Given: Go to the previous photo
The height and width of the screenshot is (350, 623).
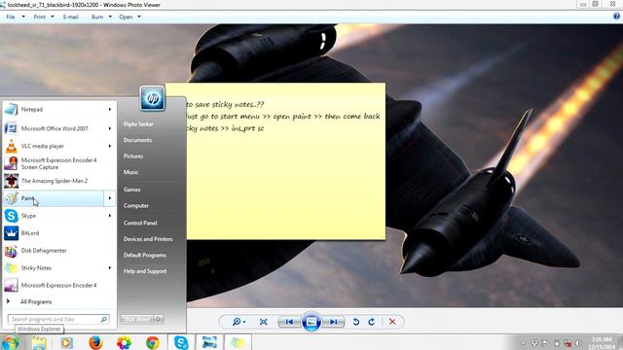Looking at the screenshot, I should pos(289,322).
